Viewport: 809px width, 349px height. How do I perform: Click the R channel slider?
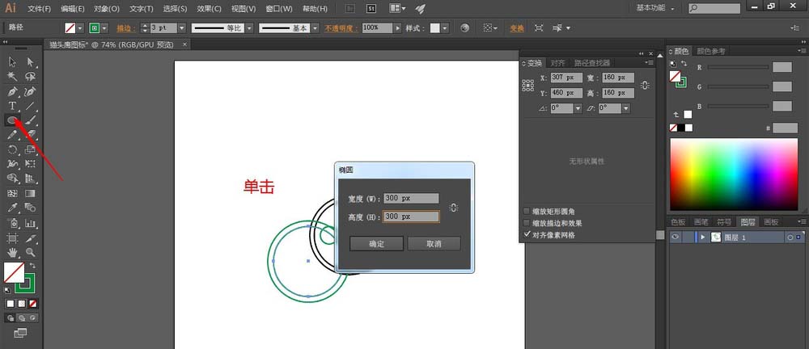point(737,67)
